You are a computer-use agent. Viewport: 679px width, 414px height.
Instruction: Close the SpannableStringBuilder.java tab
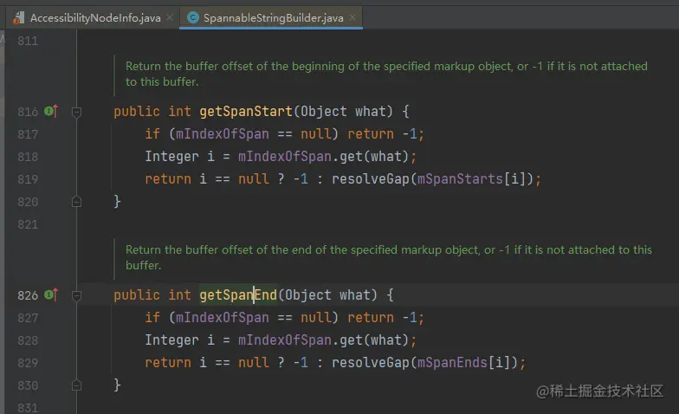pyautogui.click(x=353, y=17)
